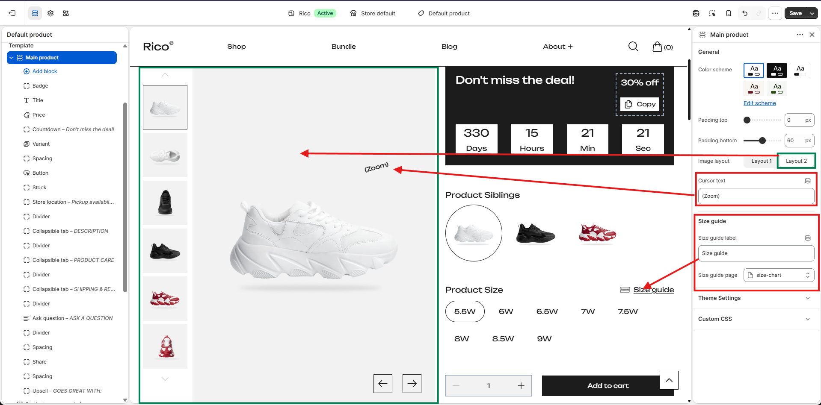Open the Save button dropdown arrow
This screenshot has width=821, height=405.
point(812,13)
